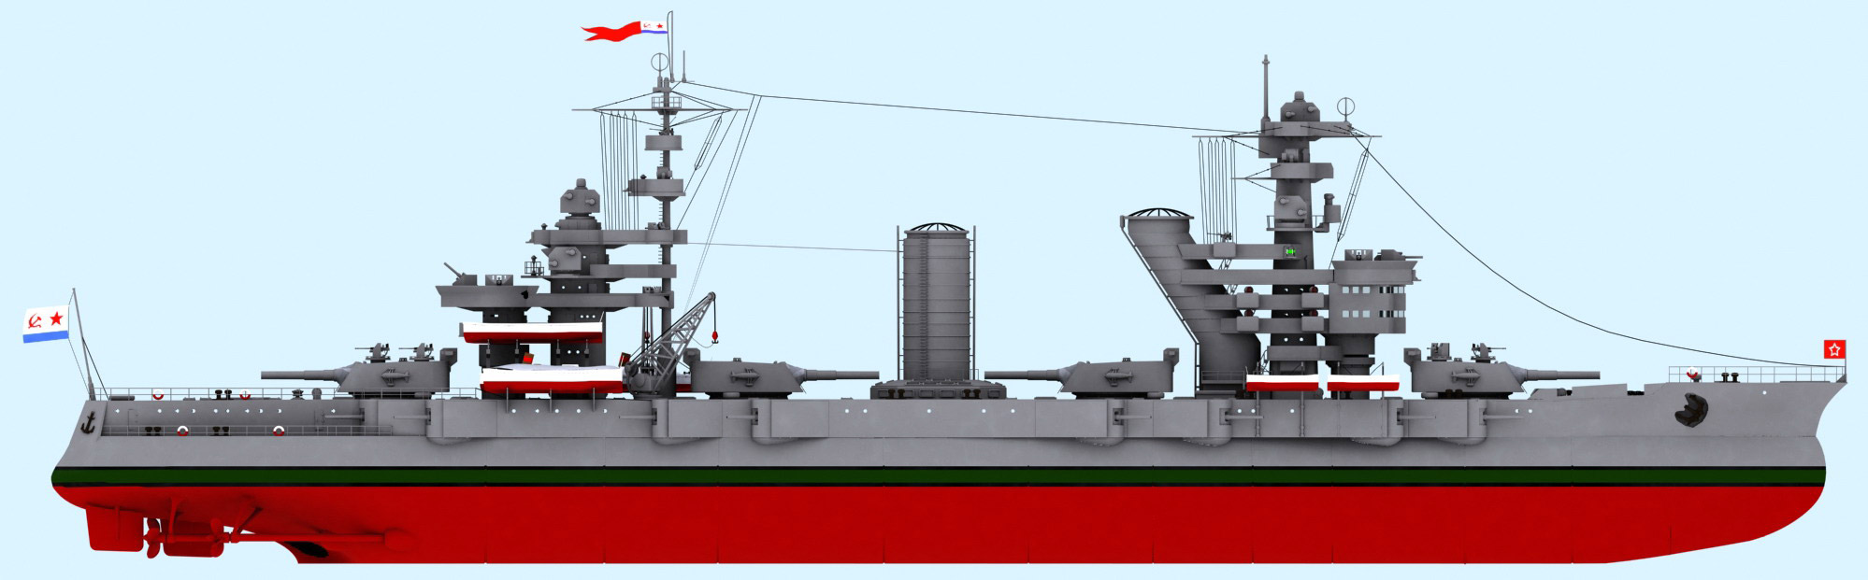Image resolution: width=1868 pixels, height=580 pixels.
Task: Select the lattice crane boom
Action: pos(673,336)
